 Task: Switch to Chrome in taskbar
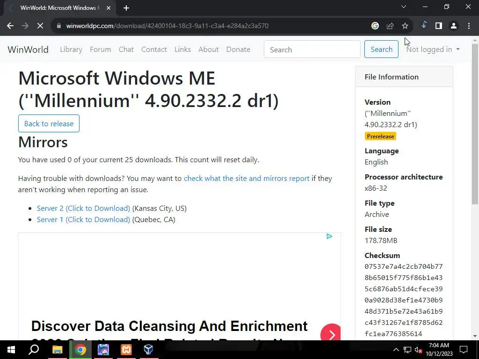pyautogui.click(x=80, y=350)
